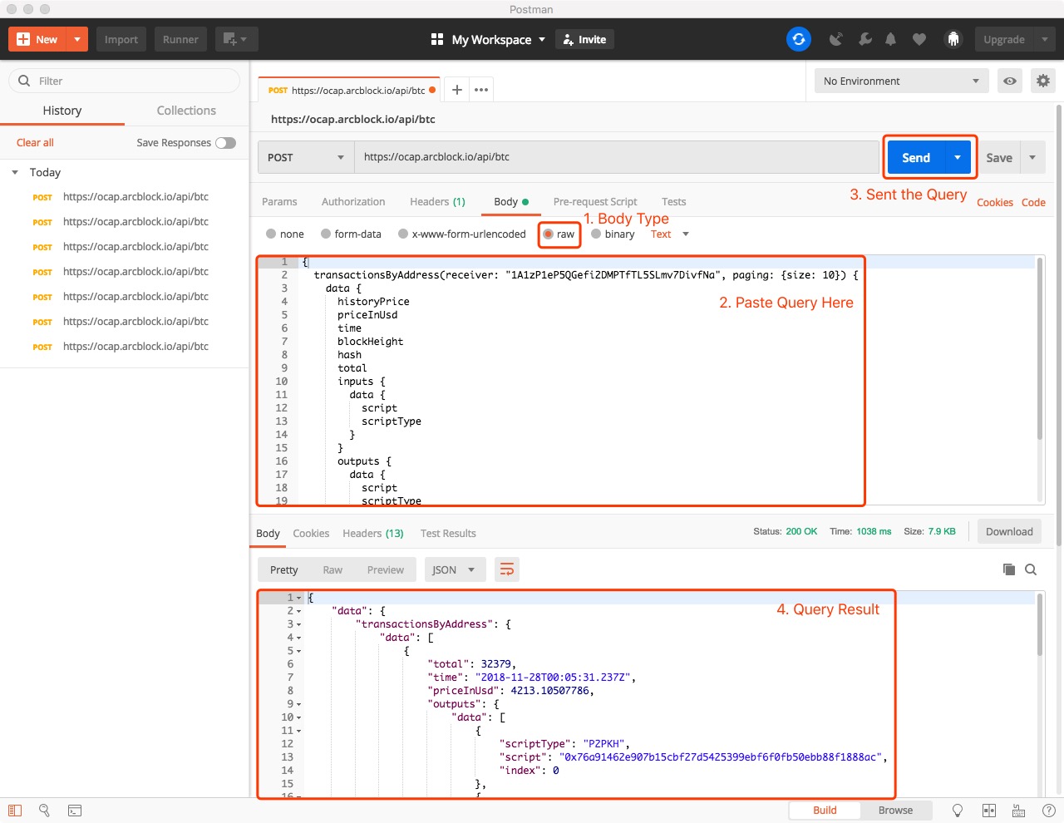
Task: Open Send button dropdown arrow
Action: 958,157
